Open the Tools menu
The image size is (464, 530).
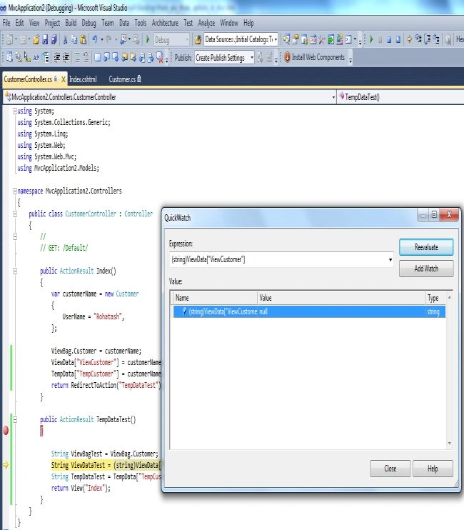tap(141, 23)
